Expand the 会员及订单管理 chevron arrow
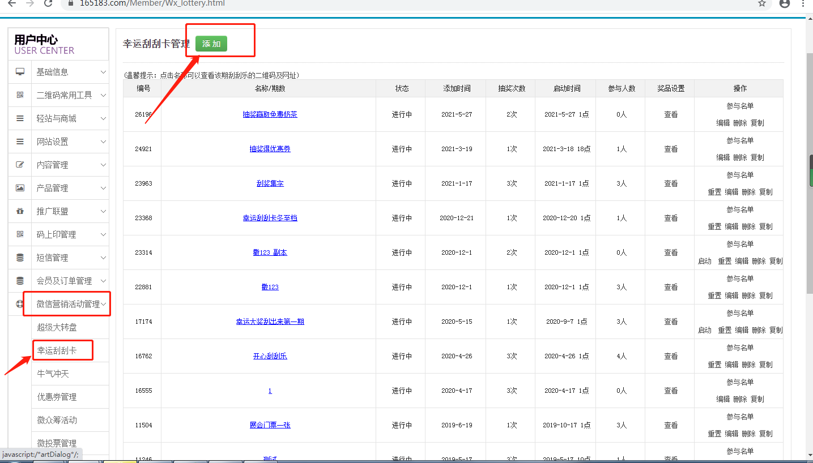The width and height of the screenshot is (813, 463). pos(103,281)
